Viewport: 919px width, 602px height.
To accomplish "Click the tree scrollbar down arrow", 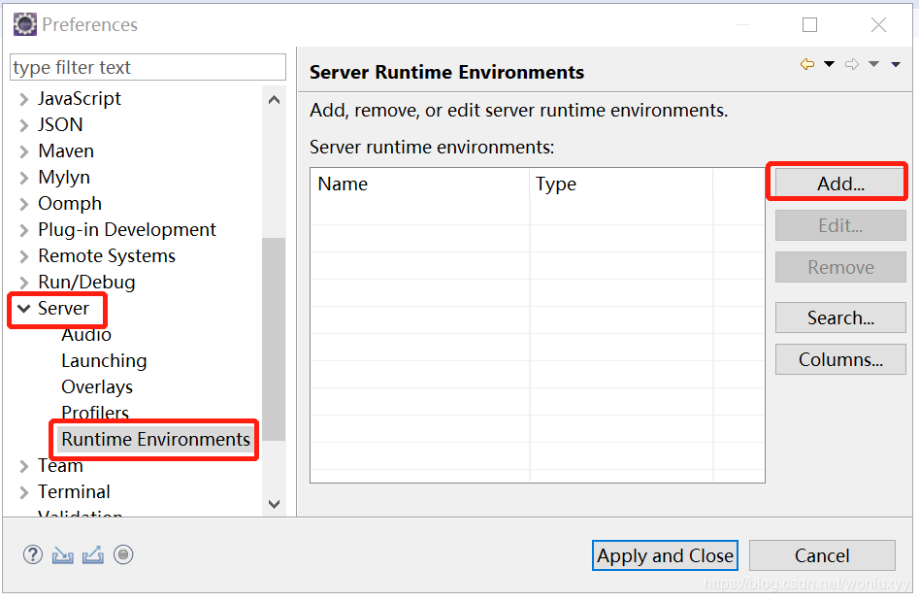I will 274,504.
